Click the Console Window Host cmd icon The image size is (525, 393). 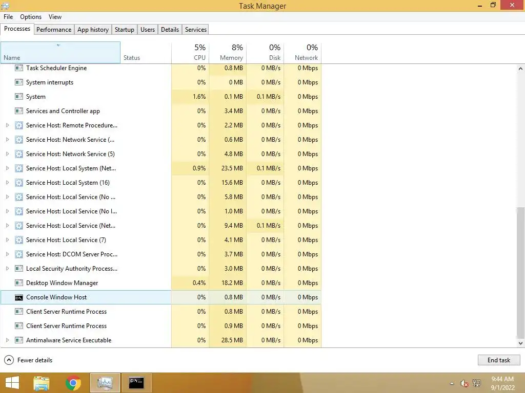click(x=19, y=297)
